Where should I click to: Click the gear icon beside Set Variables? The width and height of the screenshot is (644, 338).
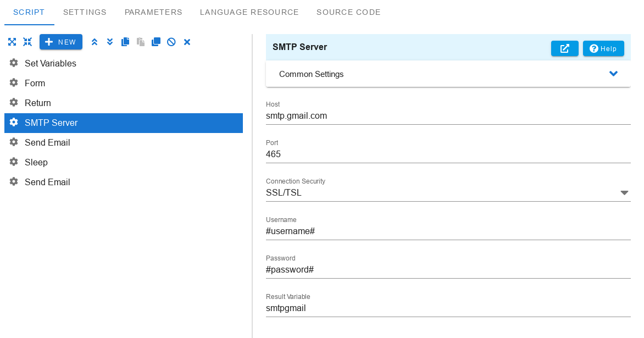(x=14, y=63)
